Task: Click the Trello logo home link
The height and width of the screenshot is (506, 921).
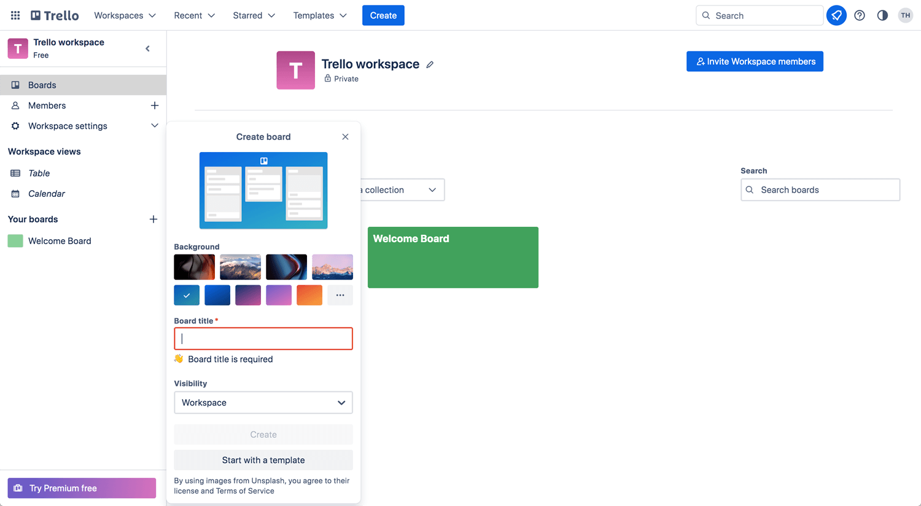Action: coord(55,15)
